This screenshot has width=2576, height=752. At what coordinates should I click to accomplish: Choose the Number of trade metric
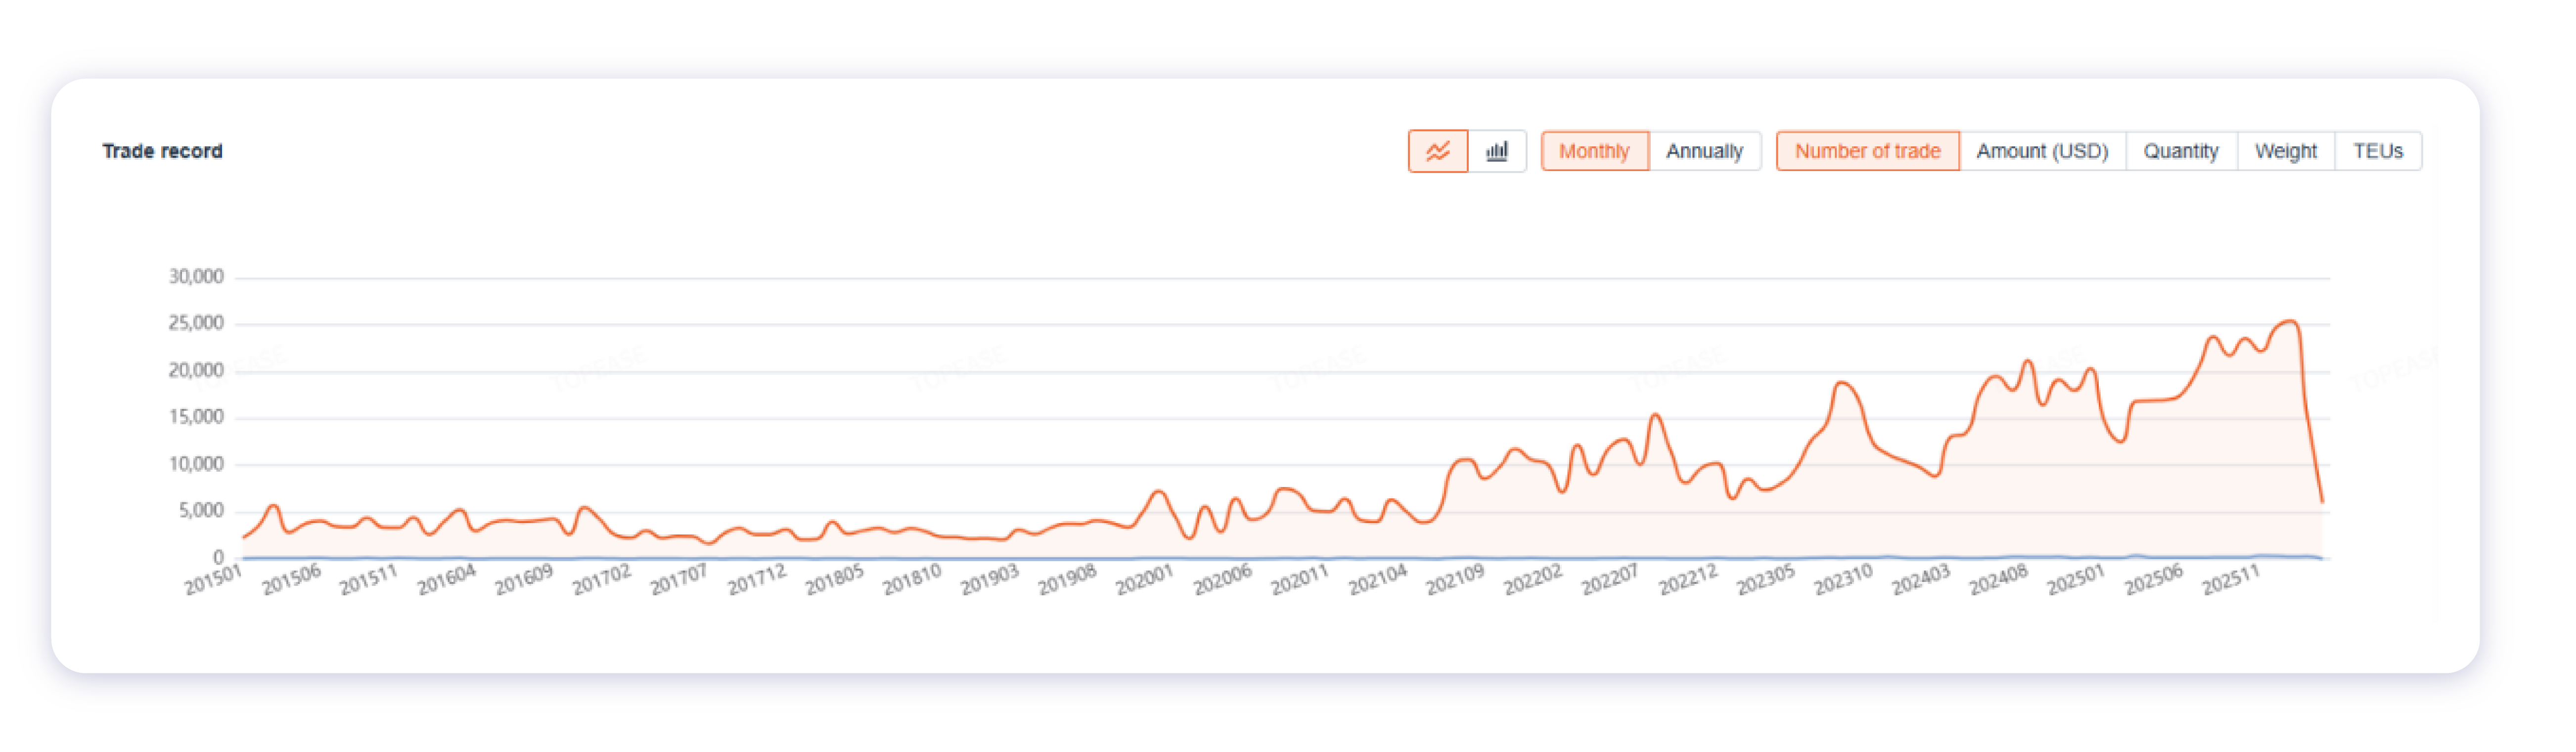pos(1867,151)
